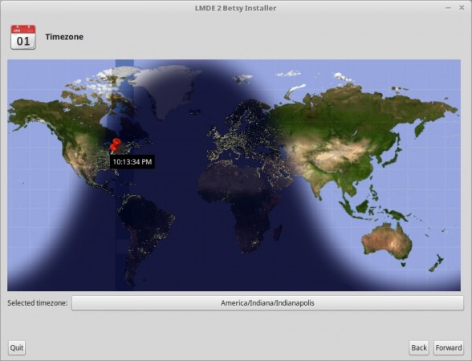This screenshot has width=472, height=361.
Task: Minimize the installer window
Action: (x=448, y=8)
